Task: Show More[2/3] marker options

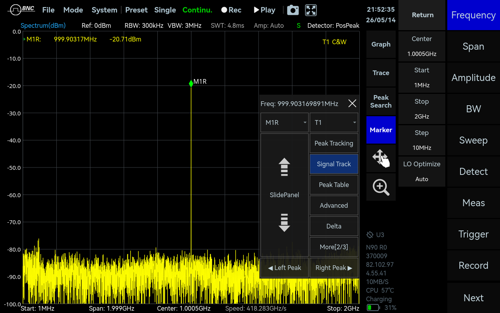Action: (334, 247)
